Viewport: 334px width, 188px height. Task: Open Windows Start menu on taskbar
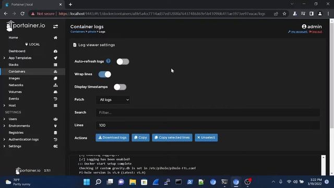(87, 182)
